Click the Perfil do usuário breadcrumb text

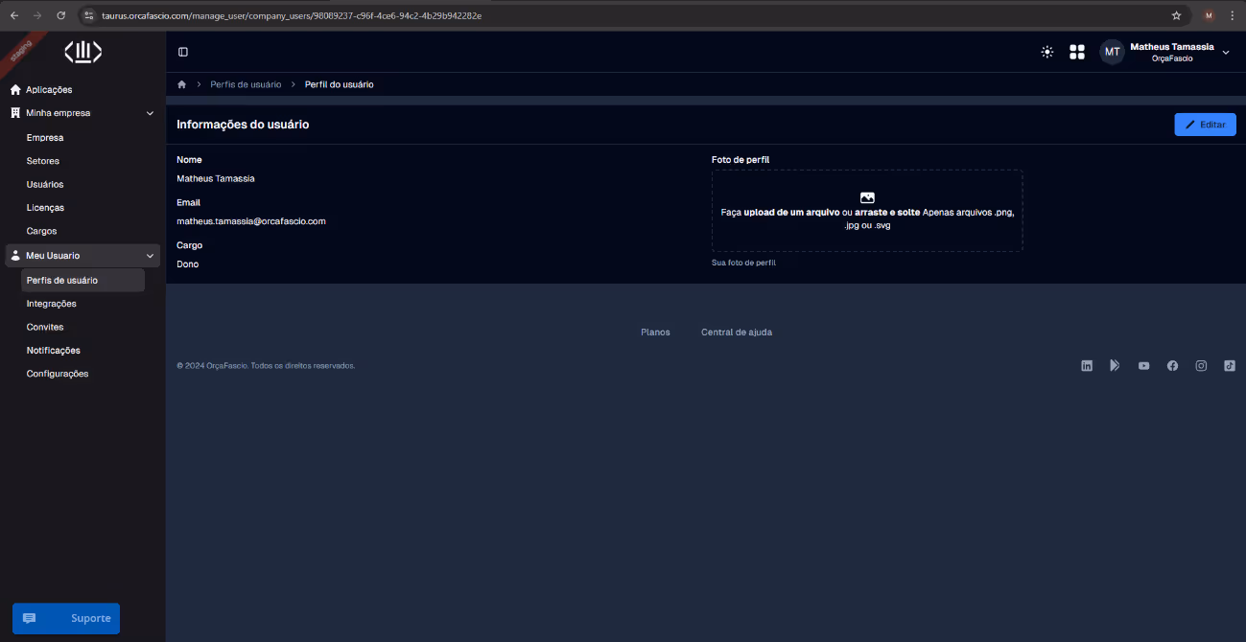tap(340, 84)
